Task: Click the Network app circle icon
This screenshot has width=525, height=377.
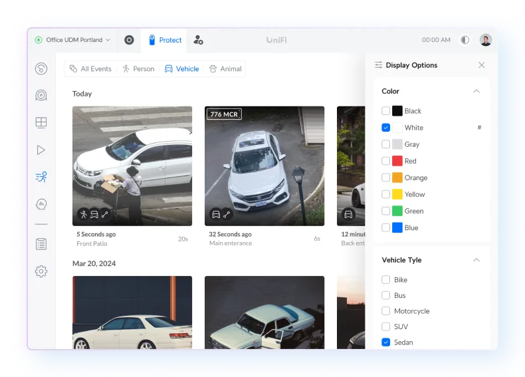Action: point(129,40)
